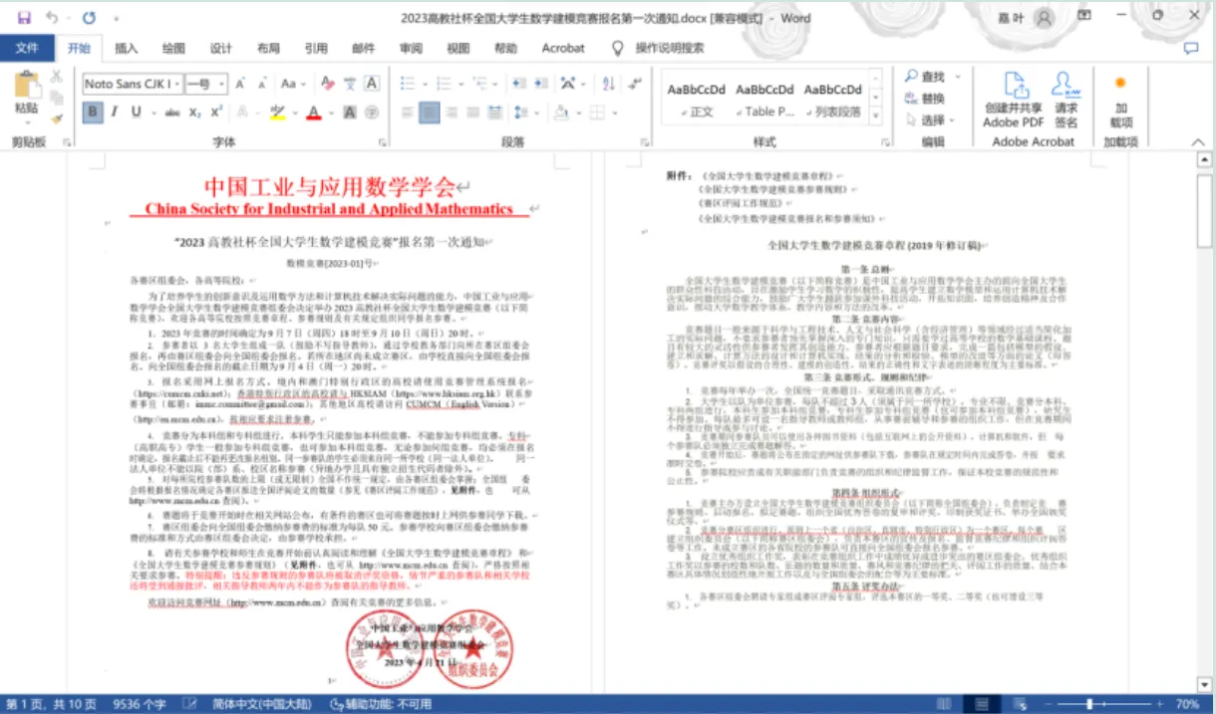
Task: Toggle Strikethrough (abc) formatting
Action: 172,113
